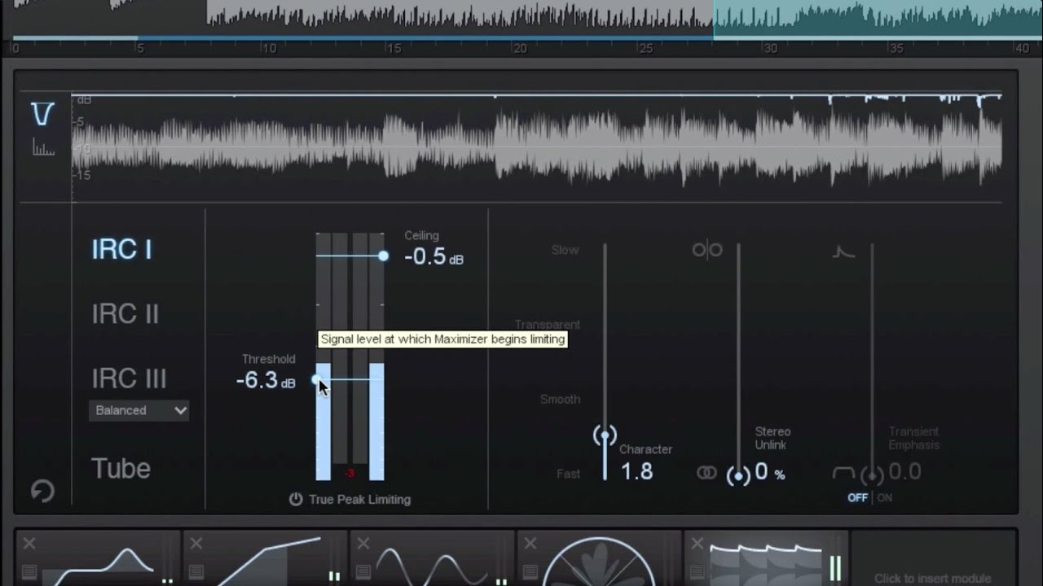Screen dimensions: 1043x586
Task: Click the Transparent character label
Action: pyautogui.click(x=548, y=325)
